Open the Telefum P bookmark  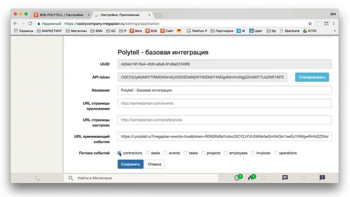[197, 31]
